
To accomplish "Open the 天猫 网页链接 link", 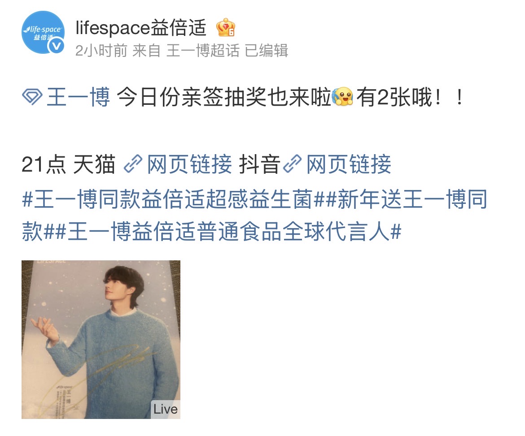I will 189,164.
